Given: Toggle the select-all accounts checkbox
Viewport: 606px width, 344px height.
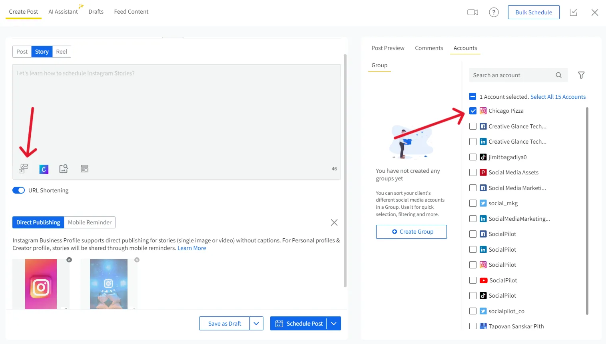Looking at the screenshot, I should click(473, 97).
